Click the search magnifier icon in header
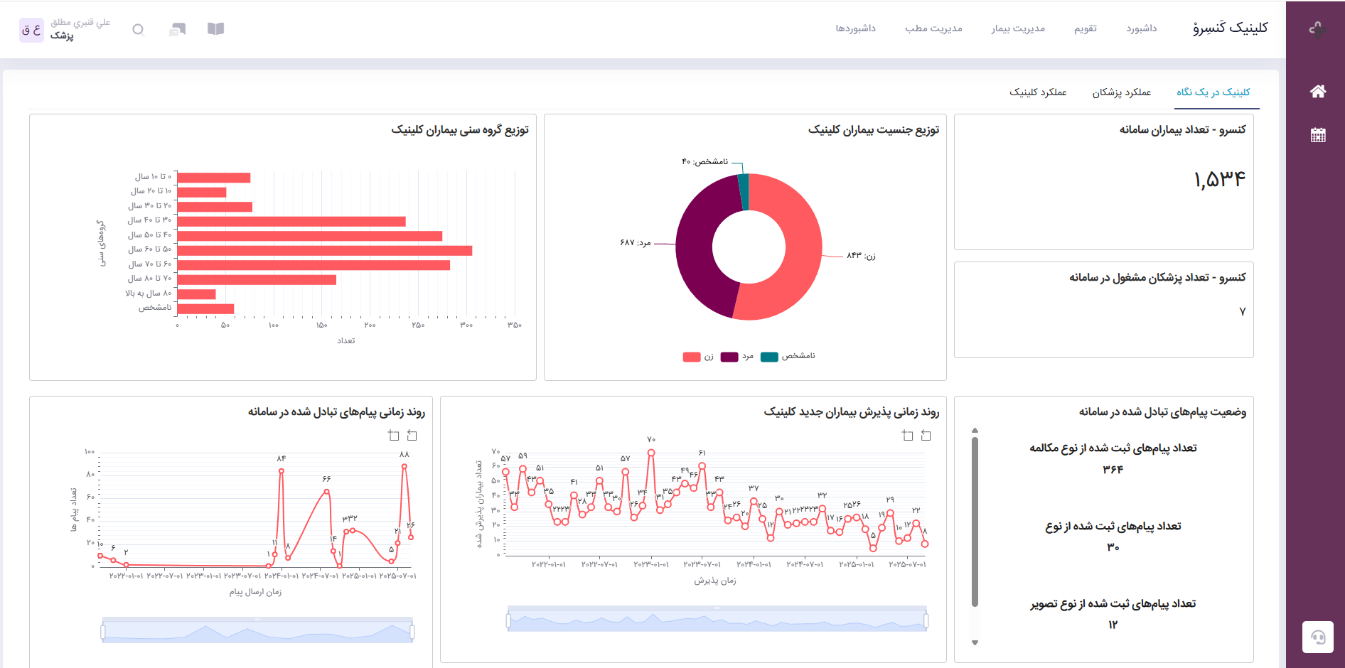The height and width of the screenshot is (668, 1345). click(139, 29)
